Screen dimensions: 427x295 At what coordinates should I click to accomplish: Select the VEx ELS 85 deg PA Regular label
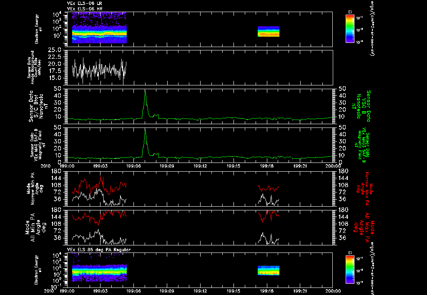pos(99,249)
